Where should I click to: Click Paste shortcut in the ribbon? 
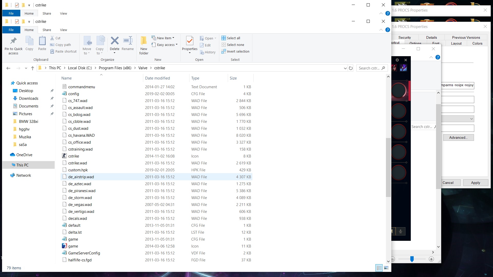(x=63, y=51)
